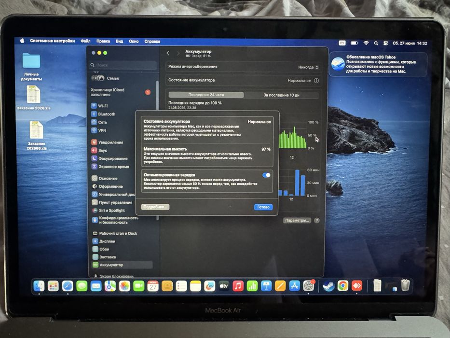Click the Wi-Fi icon in menu bar
450x338 pixels.
[x=366, y=43]
